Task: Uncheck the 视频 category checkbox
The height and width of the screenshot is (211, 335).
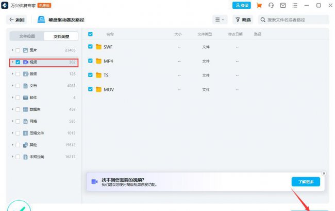Action: tap(18, 62)
